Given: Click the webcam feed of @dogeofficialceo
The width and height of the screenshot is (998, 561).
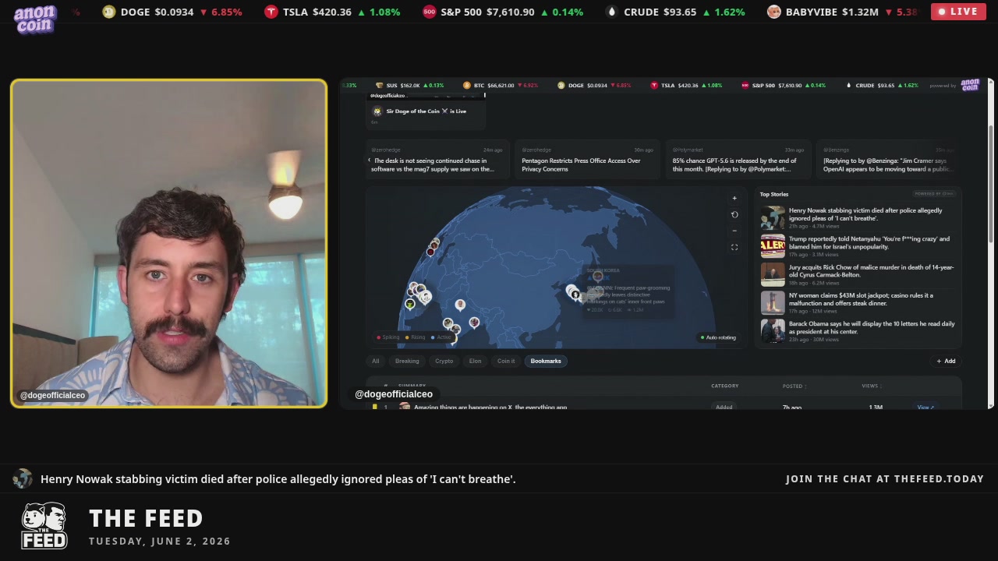Looking at the screenshot, I should pos(169,243).
